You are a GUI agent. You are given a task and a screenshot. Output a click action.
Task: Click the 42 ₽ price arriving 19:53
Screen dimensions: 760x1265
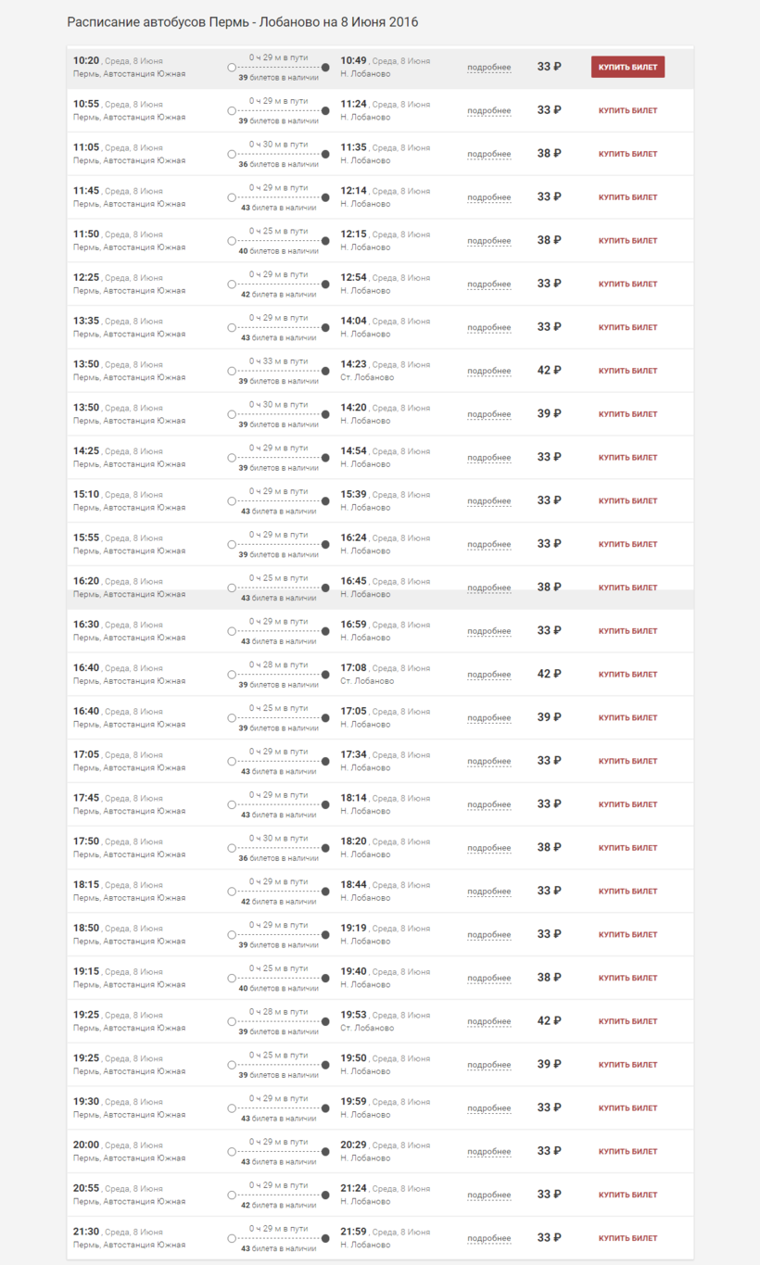pos(549,1021)
